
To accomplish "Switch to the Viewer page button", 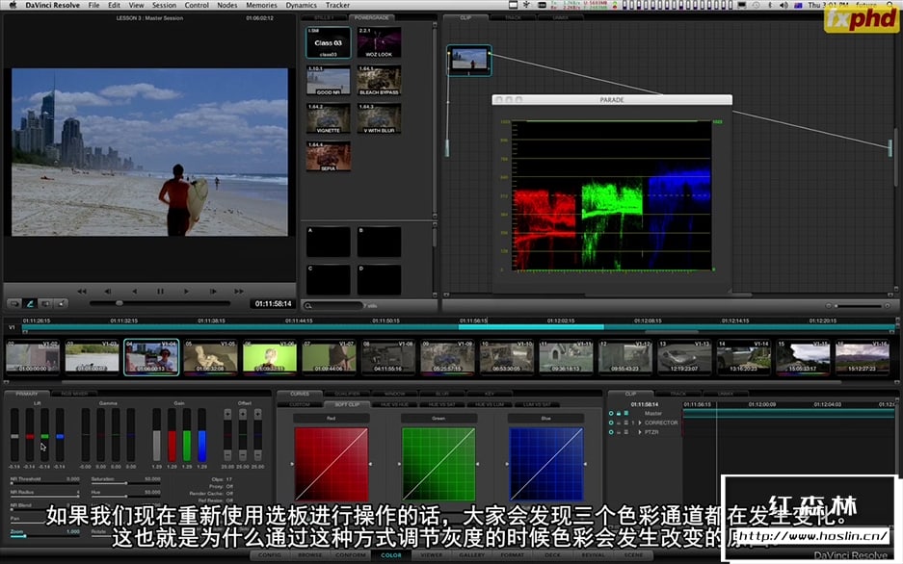I will [432, 555].
